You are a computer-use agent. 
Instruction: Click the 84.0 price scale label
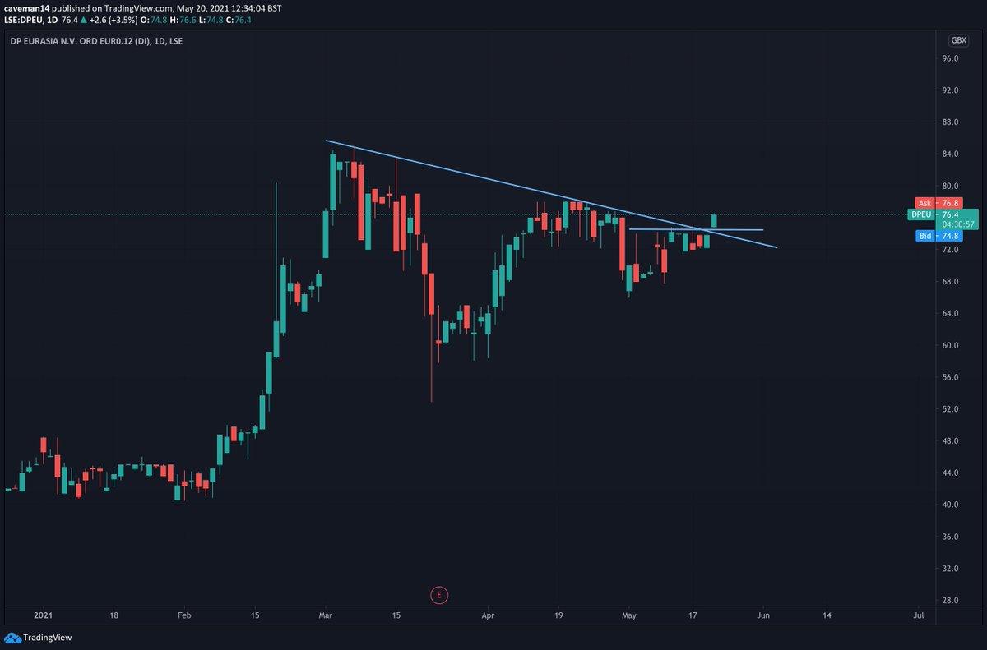coord(952,154)
